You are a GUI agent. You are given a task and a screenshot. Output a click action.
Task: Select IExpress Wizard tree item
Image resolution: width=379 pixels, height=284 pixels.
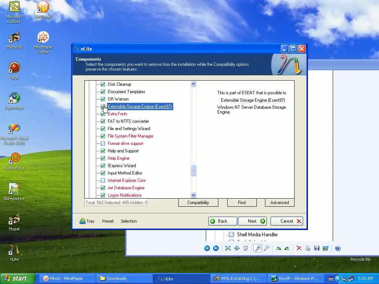coord(122,166)
